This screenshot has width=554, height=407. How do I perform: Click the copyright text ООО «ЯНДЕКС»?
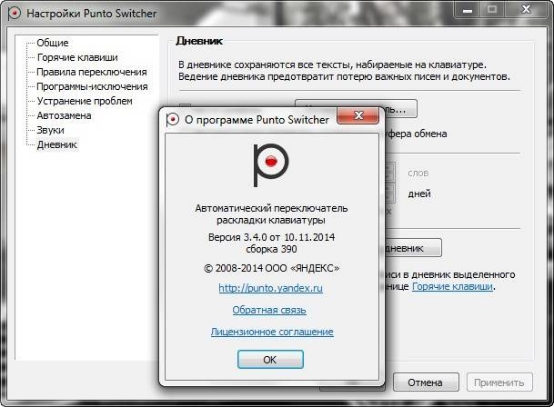point(302,268)
